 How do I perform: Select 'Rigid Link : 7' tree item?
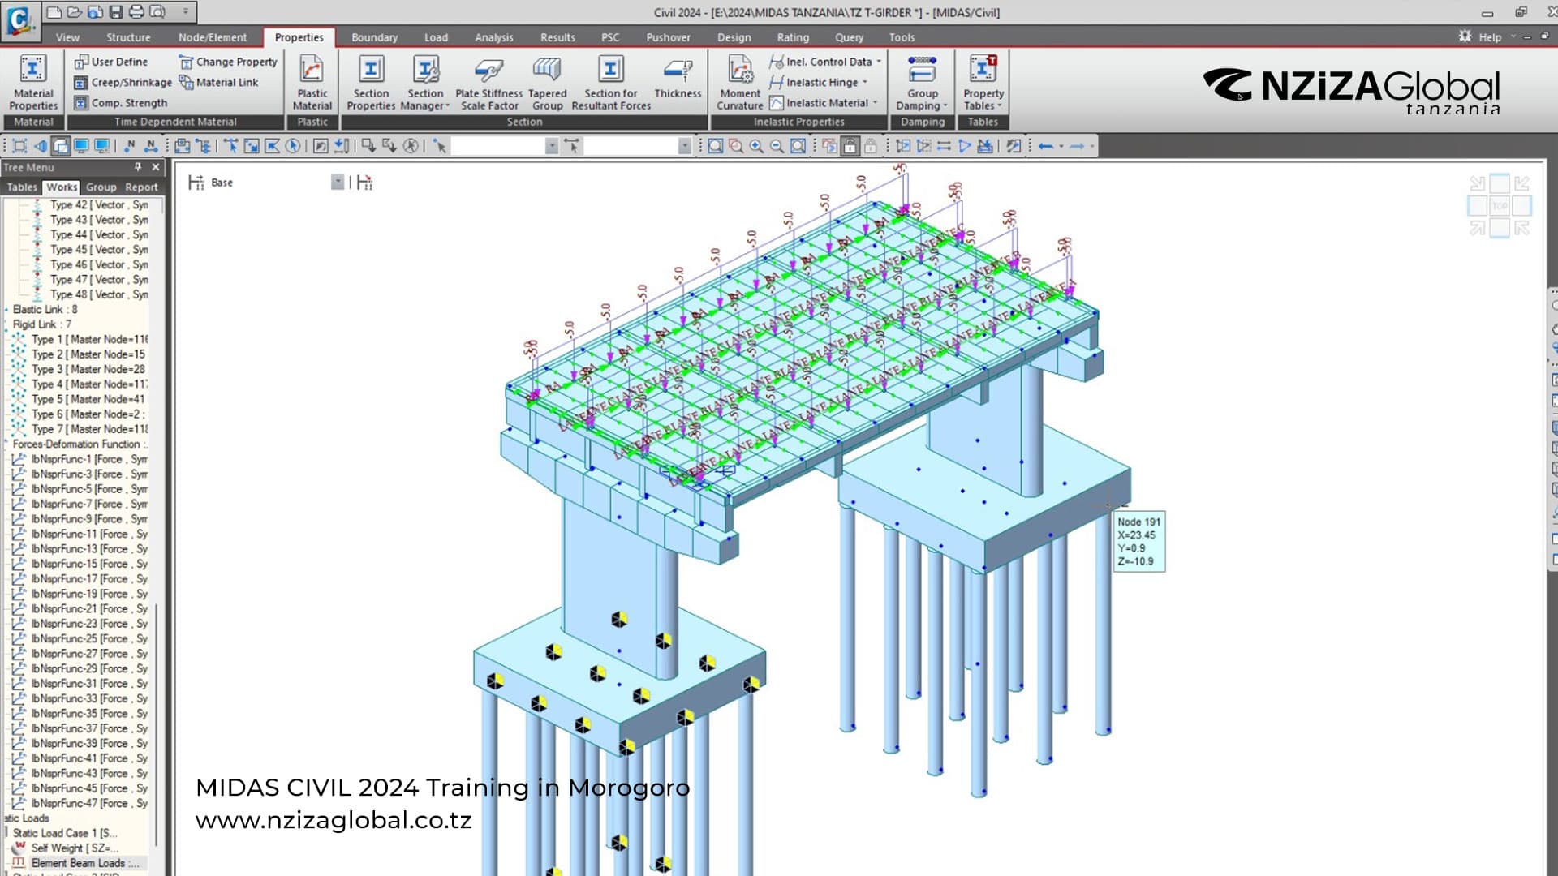41,324
